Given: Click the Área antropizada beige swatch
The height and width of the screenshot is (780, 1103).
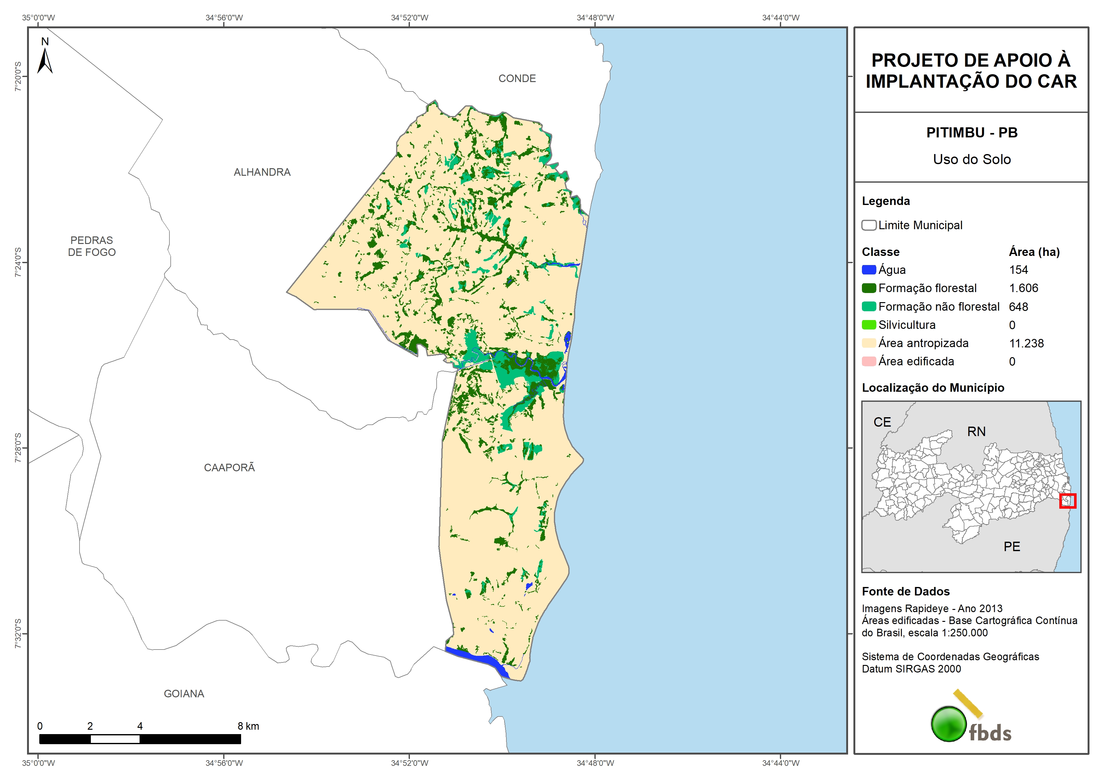Looking at the screenshot, I should (x=869, y=343).
